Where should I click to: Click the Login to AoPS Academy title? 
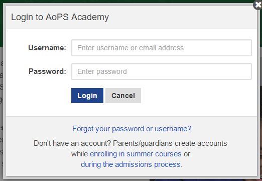[x=60, y=17]
